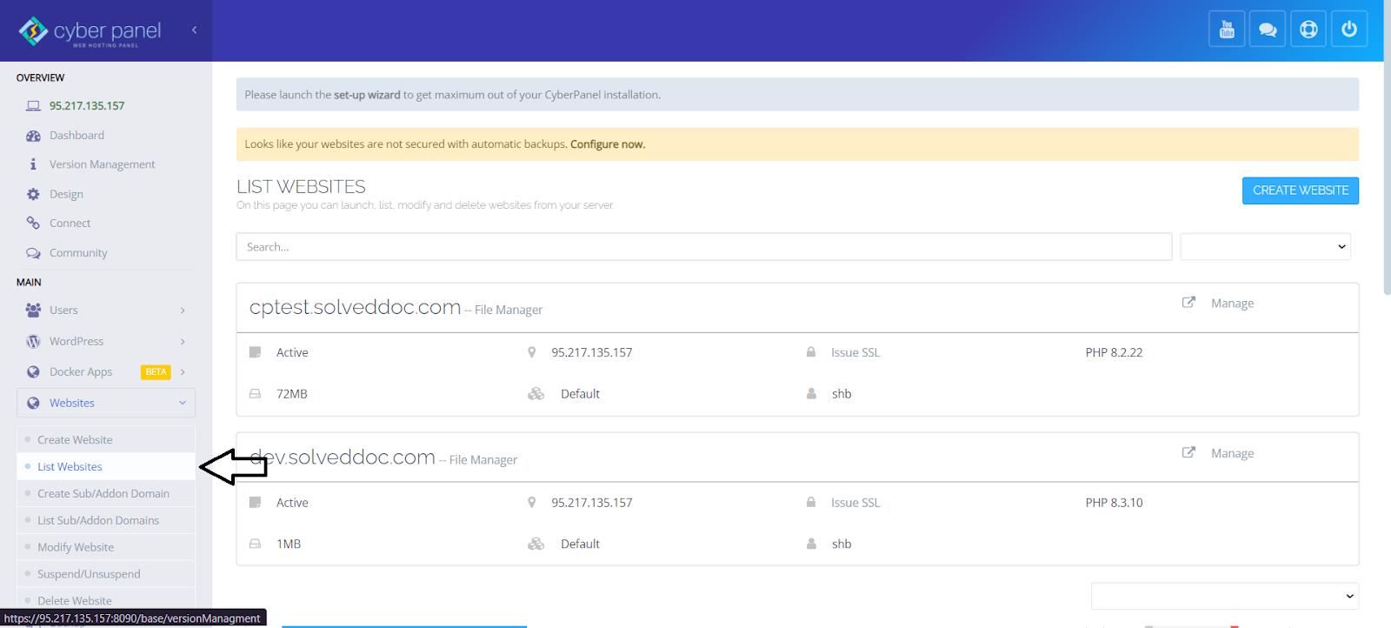The width and height of the screenshot is (1391, 628).
Task: Click Issue SSL for cptest.solveddoc.com
Action: pos(855,352)
